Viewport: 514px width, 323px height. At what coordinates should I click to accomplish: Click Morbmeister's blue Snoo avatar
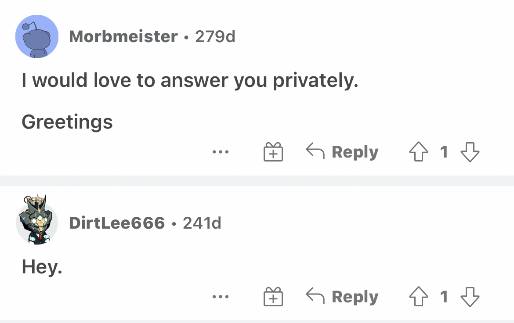pyautogui.click(x=37, y=36)
